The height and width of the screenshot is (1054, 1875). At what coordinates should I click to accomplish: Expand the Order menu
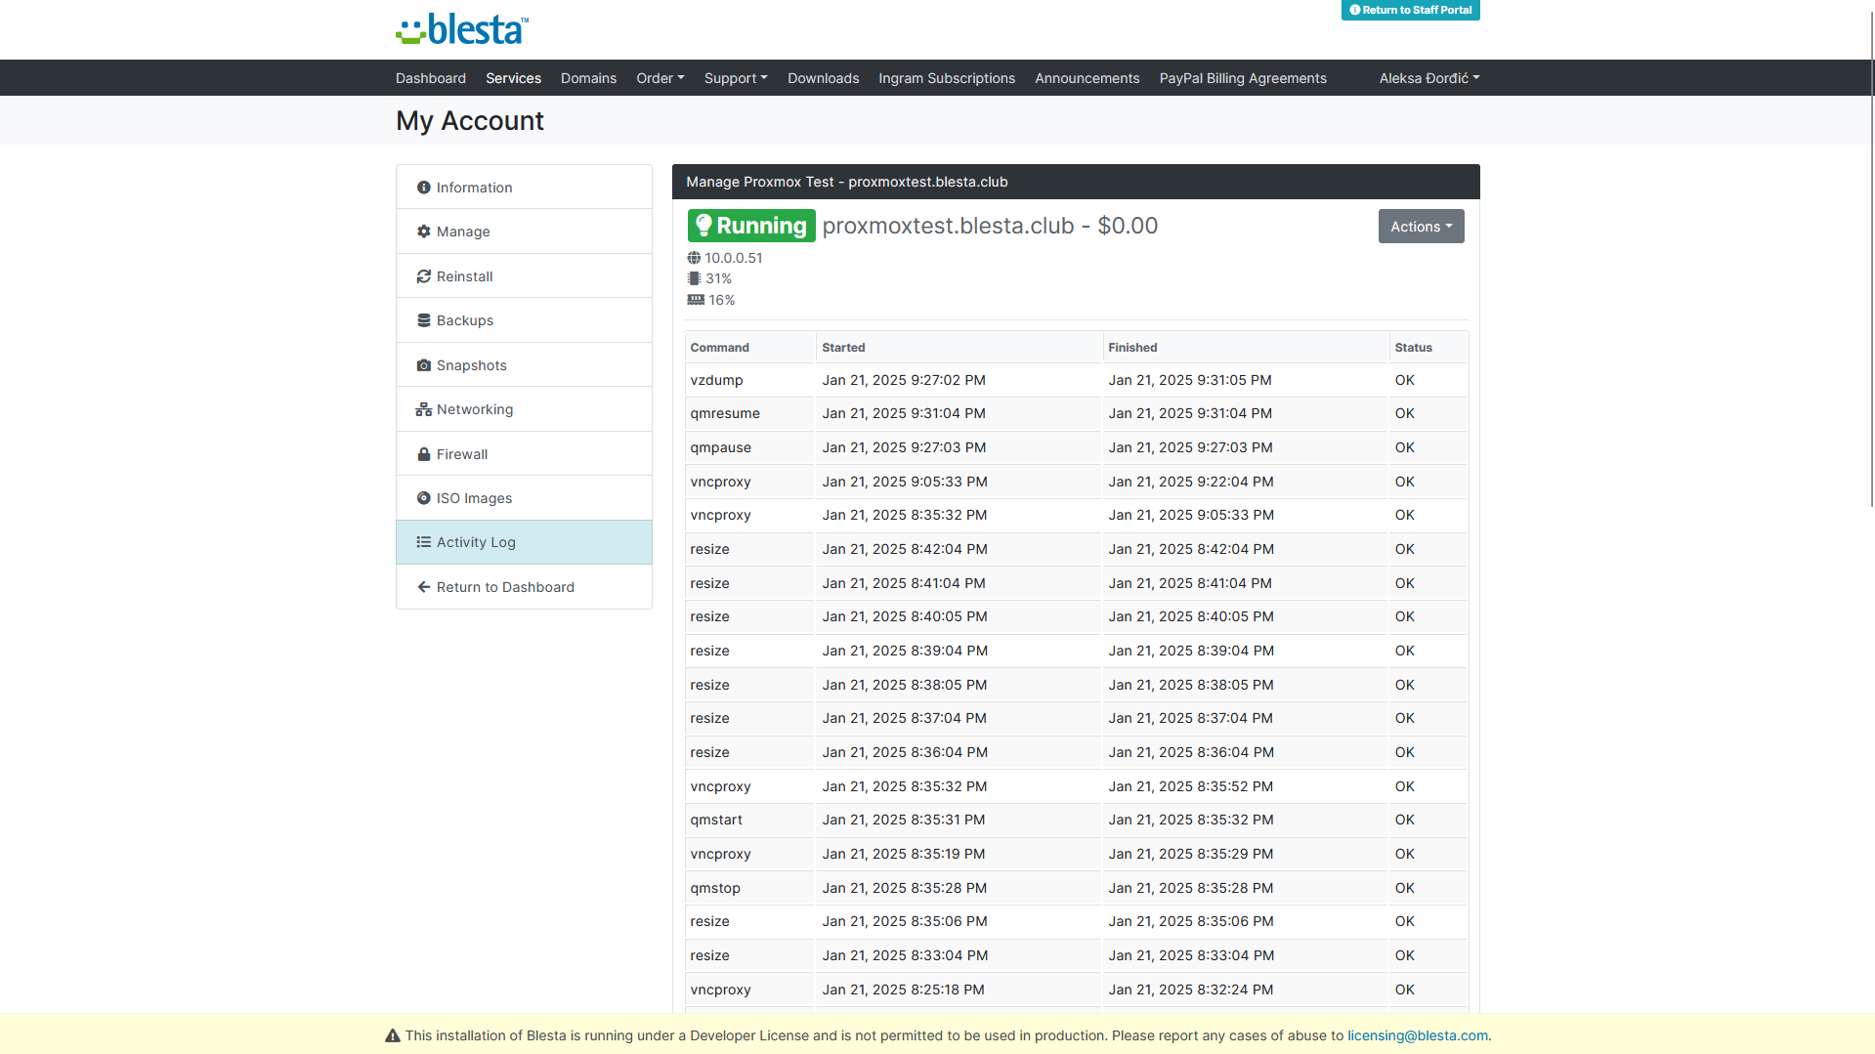click(661, 78)
